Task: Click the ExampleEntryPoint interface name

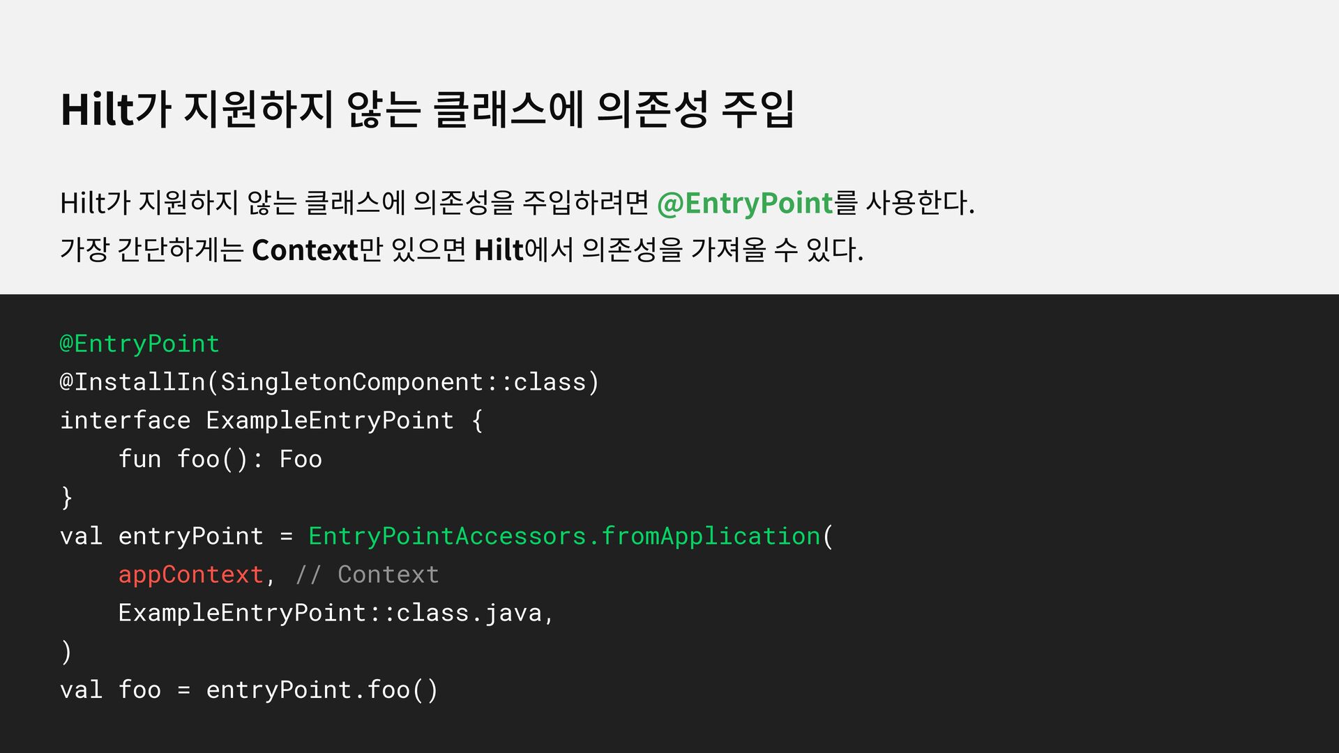Action: click(x=329, y=420)
